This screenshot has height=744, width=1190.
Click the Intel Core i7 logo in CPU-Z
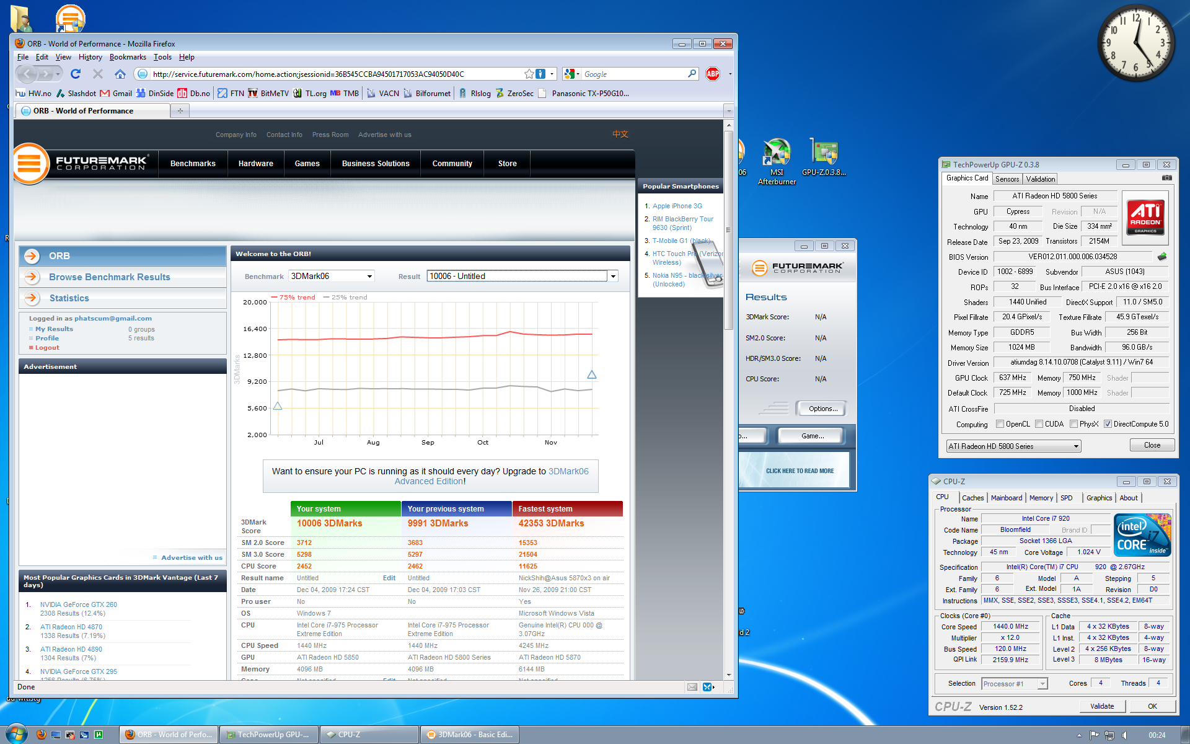[x=1142, y=534]
